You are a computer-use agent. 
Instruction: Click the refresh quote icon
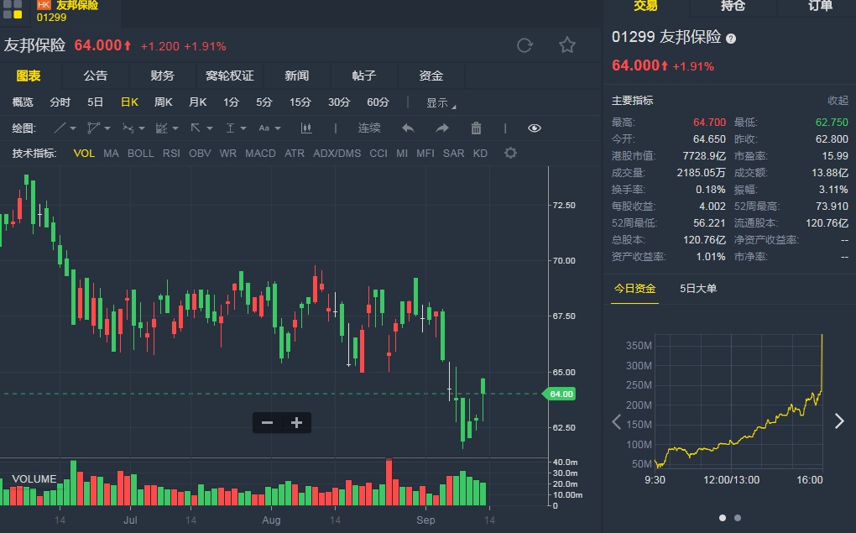pos(525,45)
